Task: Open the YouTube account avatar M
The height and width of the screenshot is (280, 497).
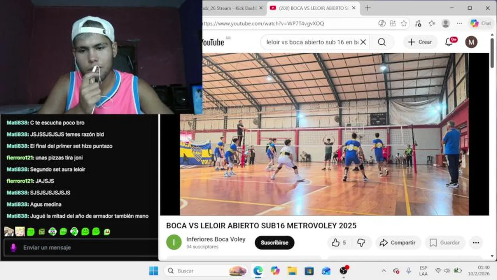Action: click(471, 42)
